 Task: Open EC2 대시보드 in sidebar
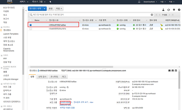(x=9, y=8)
